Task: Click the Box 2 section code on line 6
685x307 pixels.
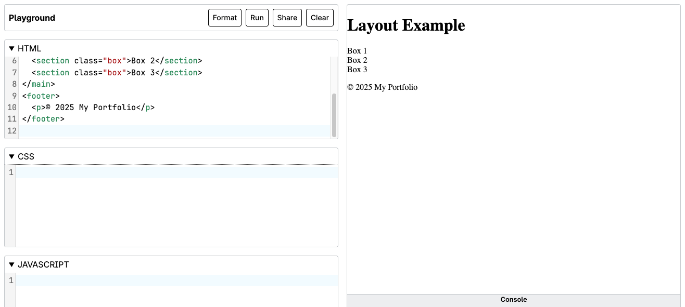Action: point(117,61)
